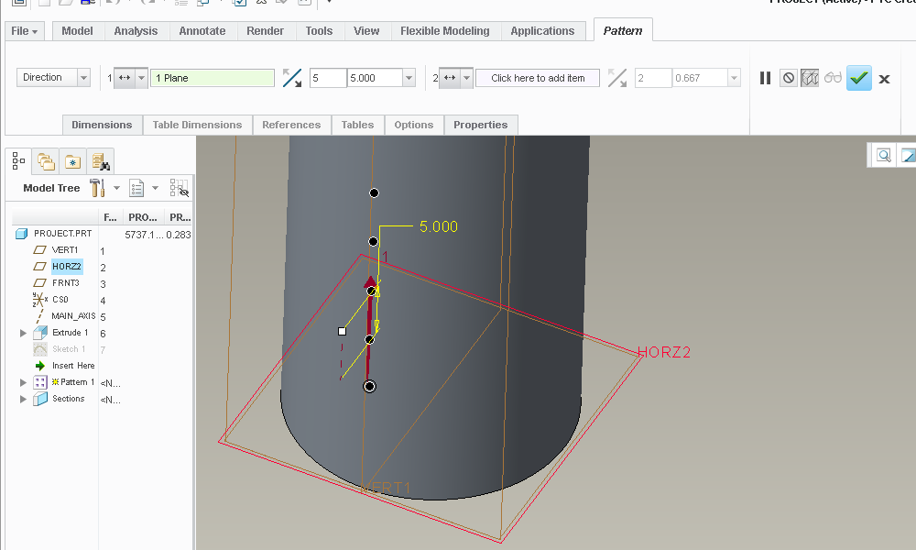Click the white square drag handle on model
Image resolution: width=916 pixels, height=550 pixels.
[x=343, y=332]
